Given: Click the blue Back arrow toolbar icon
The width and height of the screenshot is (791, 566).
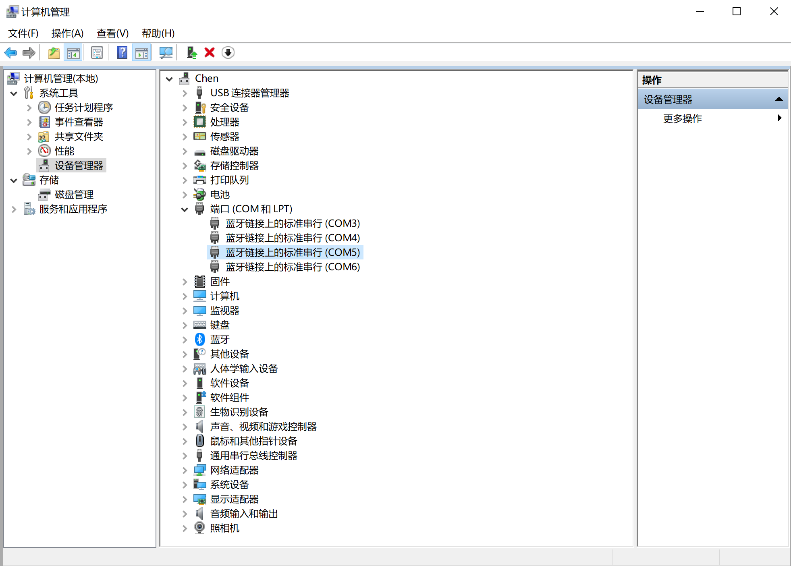Looking at the screenshot, I should pyautogui.click(x=10, y=53).
